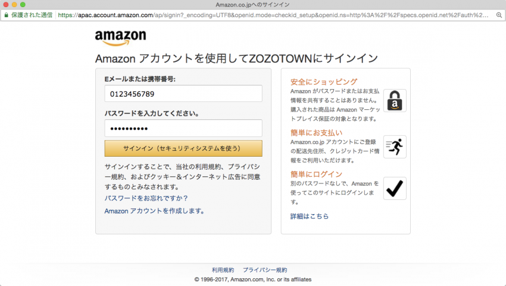
Task: Click the 簡単にお支払い heading
Action: (316, 132)
